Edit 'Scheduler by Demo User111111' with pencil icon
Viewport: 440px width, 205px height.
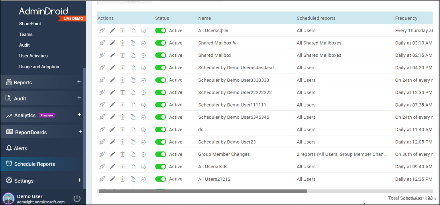pos(112,105)
